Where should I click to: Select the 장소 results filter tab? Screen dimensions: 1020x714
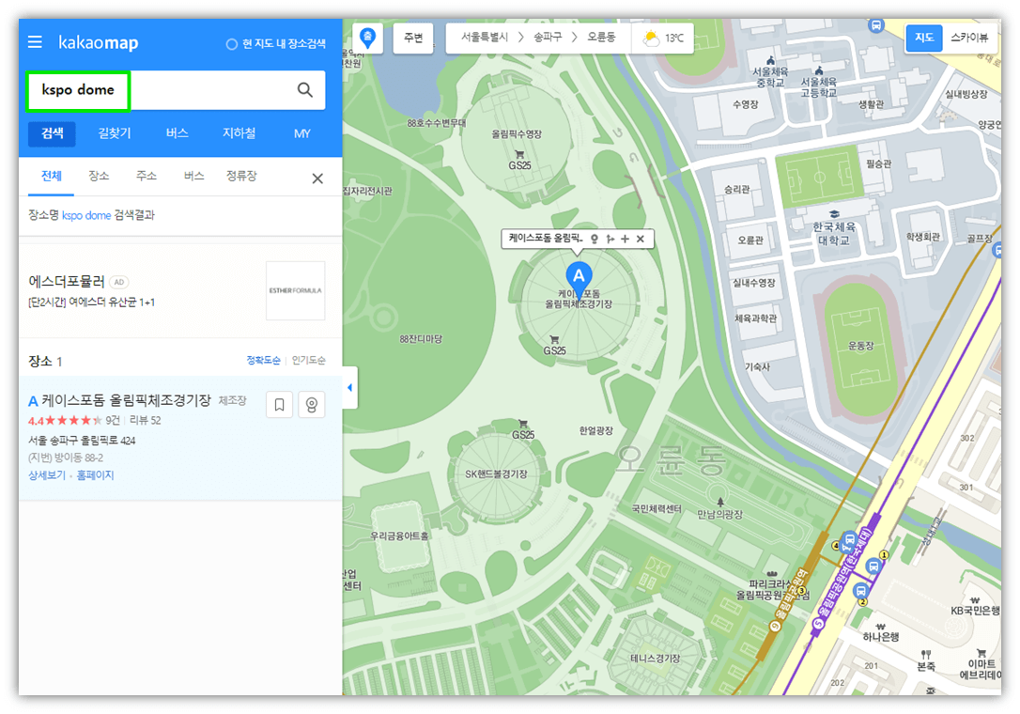tap(99, 176)
